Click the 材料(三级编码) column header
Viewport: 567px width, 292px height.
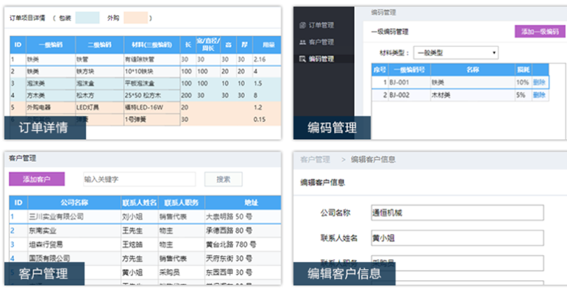tap(152, 45)
